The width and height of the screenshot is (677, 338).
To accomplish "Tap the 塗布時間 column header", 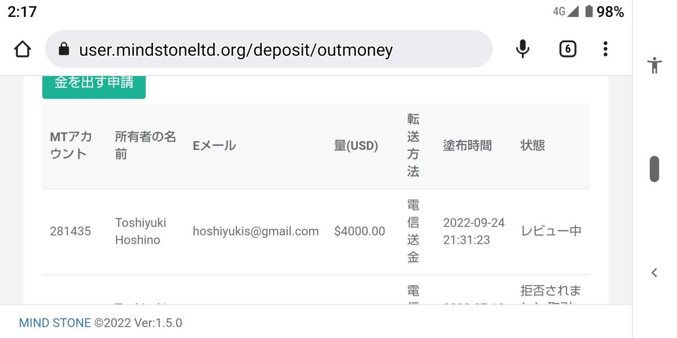I will pyautogui.click(x=467, y=145).
